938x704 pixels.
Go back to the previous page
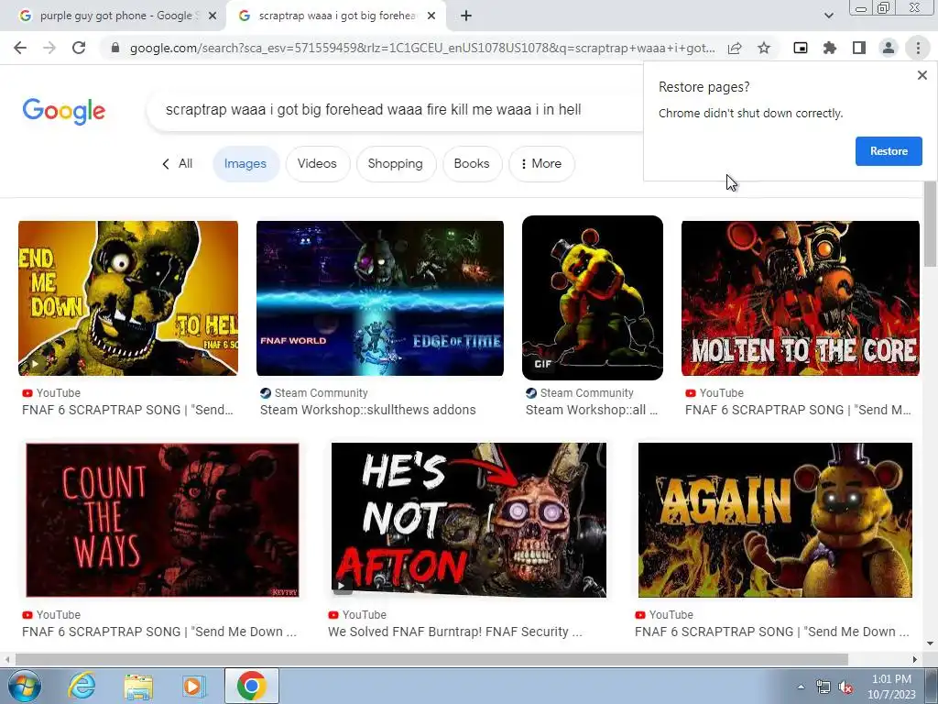point(20,48)
